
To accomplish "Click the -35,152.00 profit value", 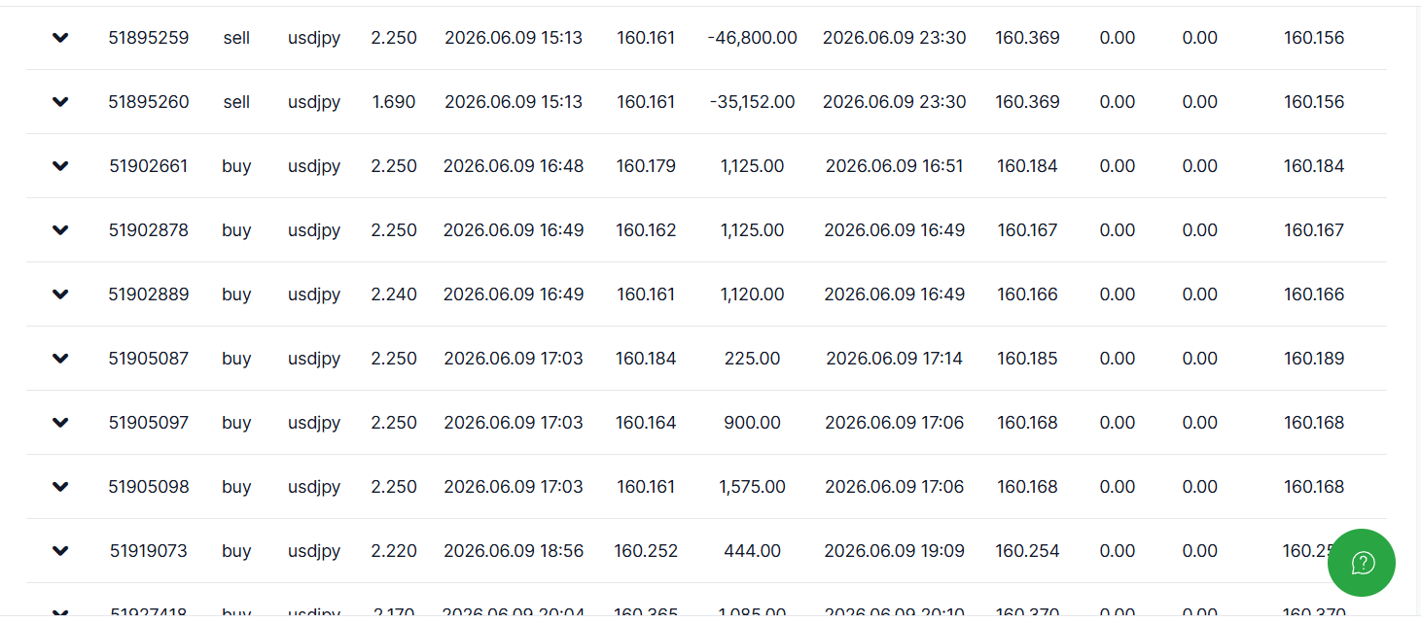I will 753,102.
